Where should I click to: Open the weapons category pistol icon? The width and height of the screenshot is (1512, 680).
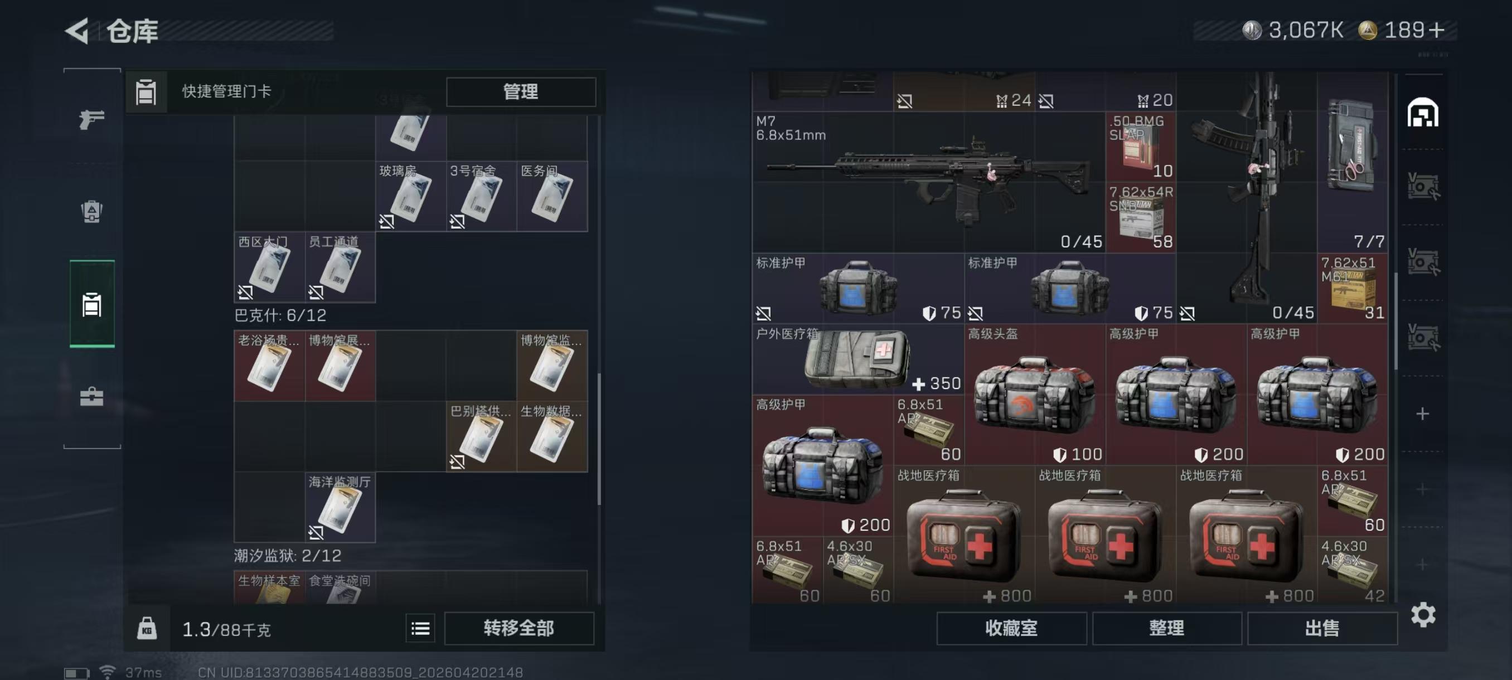tap(91, 119)
